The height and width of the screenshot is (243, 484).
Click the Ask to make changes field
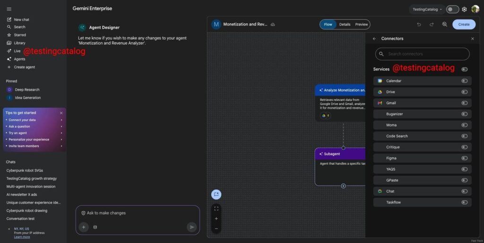tap(138, 213)
